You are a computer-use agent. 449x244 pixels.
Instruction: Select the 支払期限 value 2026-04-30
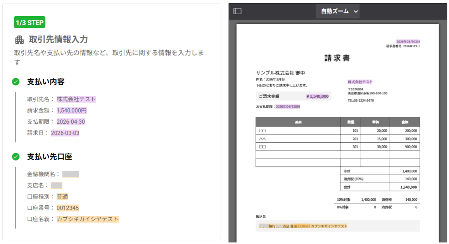coord(71,122)
